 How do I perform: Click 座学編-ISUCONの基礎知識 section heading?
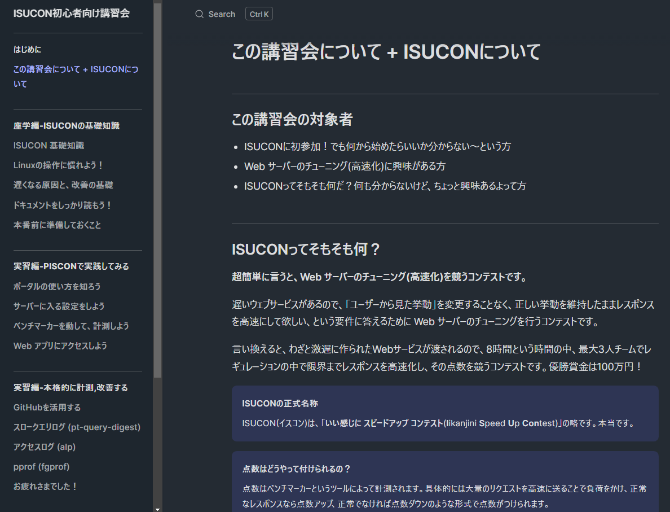pyautogui.click(x=67, y=125)
